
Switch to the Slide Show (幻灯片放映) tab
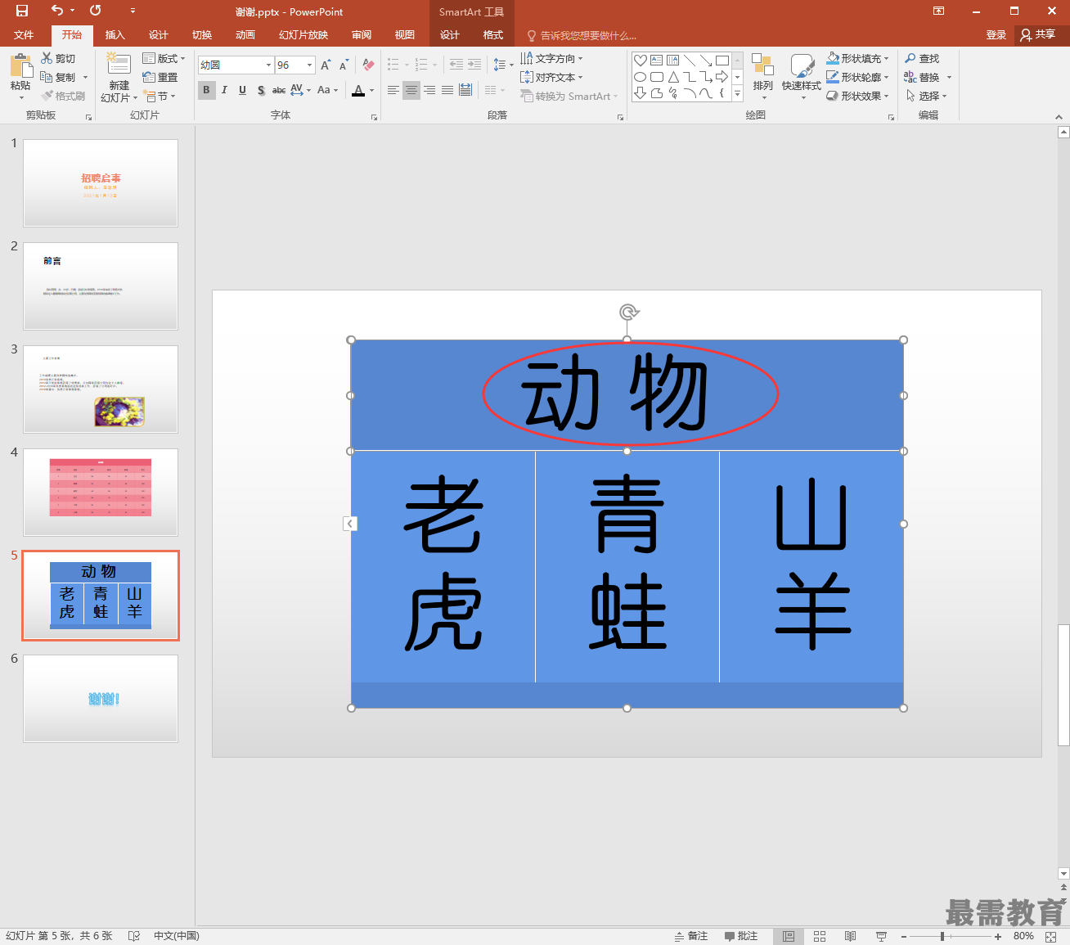pos(303,35)
